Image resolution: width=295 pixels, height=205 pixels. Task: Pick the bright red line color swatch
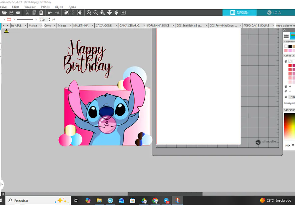tap(290, 65)
